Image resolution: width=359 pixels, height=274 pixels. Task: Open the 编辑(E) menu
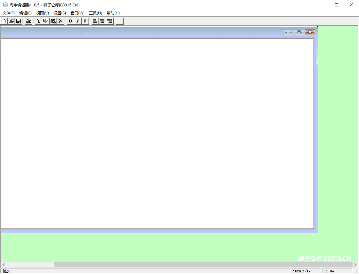tap(25, 13)
